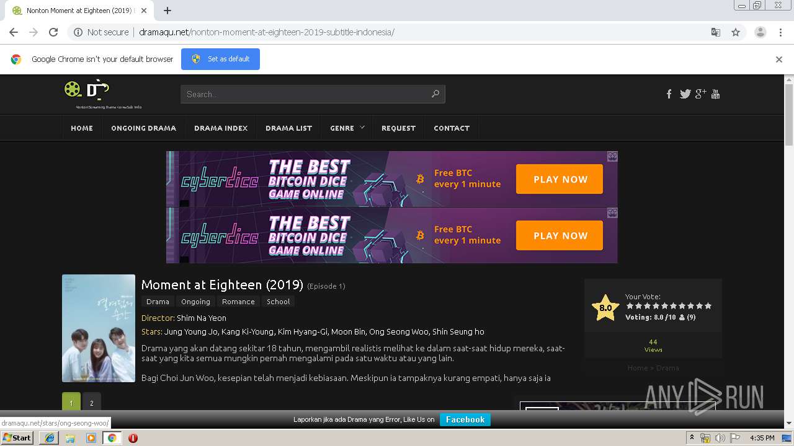Open the file explorer folder on the taskbar
The width and height of the screenshot is (794, 446).
(x=70, y=437)
